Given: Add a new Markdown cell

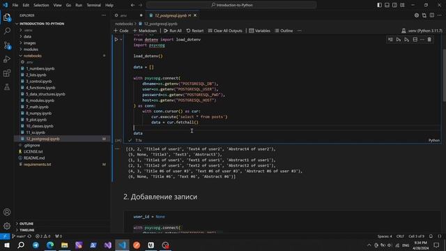Looking at the screenshot, I should click(x=145, y=31).
